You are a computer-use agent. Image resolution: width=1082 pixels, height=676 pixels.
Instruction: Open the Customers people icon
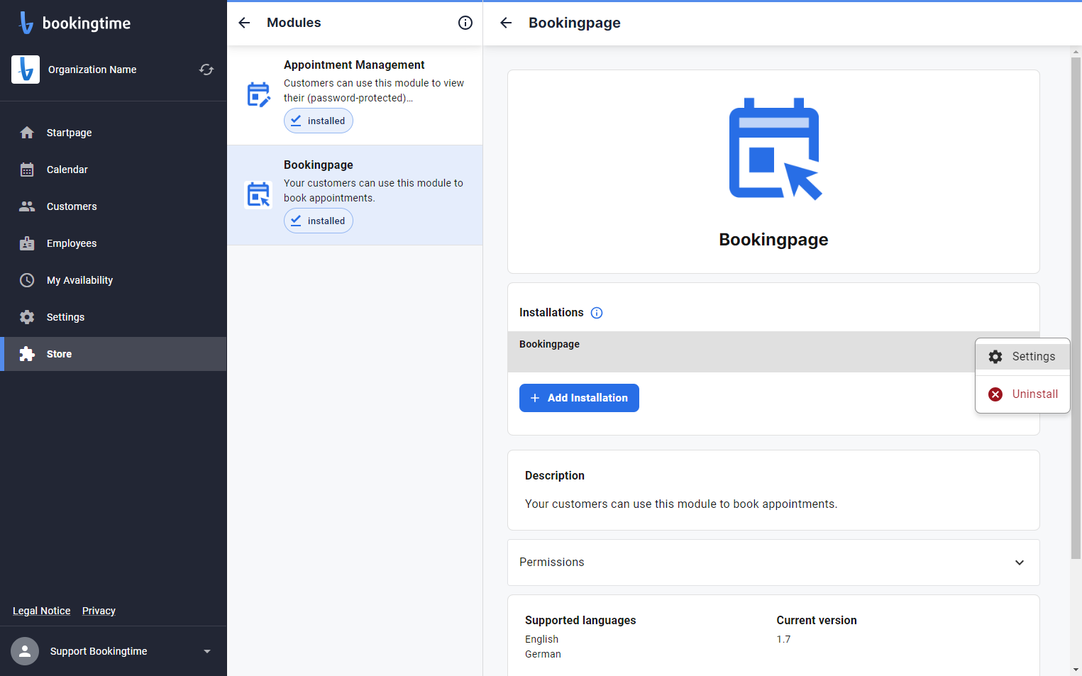[x=27, y=206]
